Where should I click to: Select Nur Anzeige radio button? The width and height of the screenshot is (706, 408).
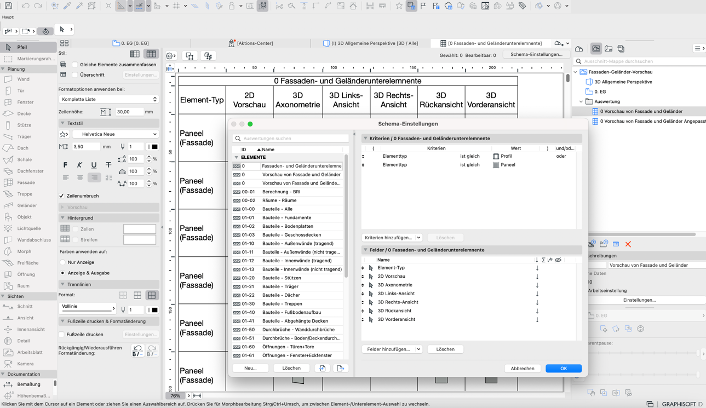point(63,262)
